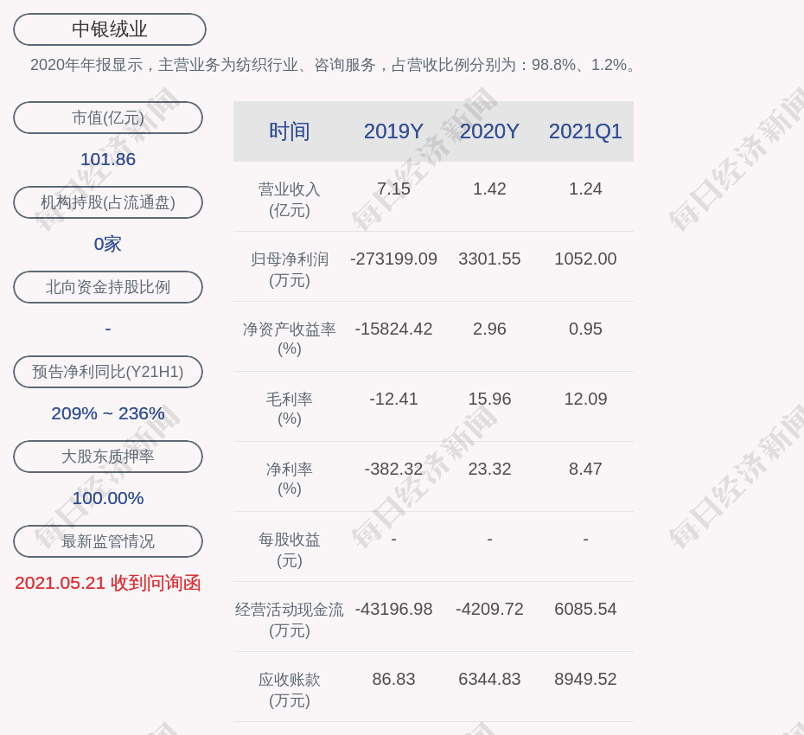Click the 7.15 revenue cell
Screen dimensions: 804x735
(394, 189)
